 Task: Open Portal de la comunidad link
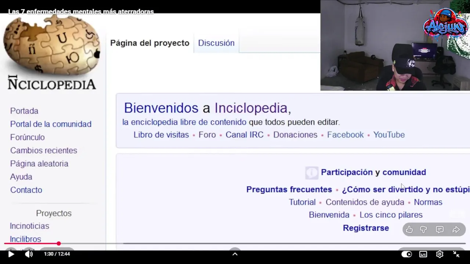(x=51, y=124)
